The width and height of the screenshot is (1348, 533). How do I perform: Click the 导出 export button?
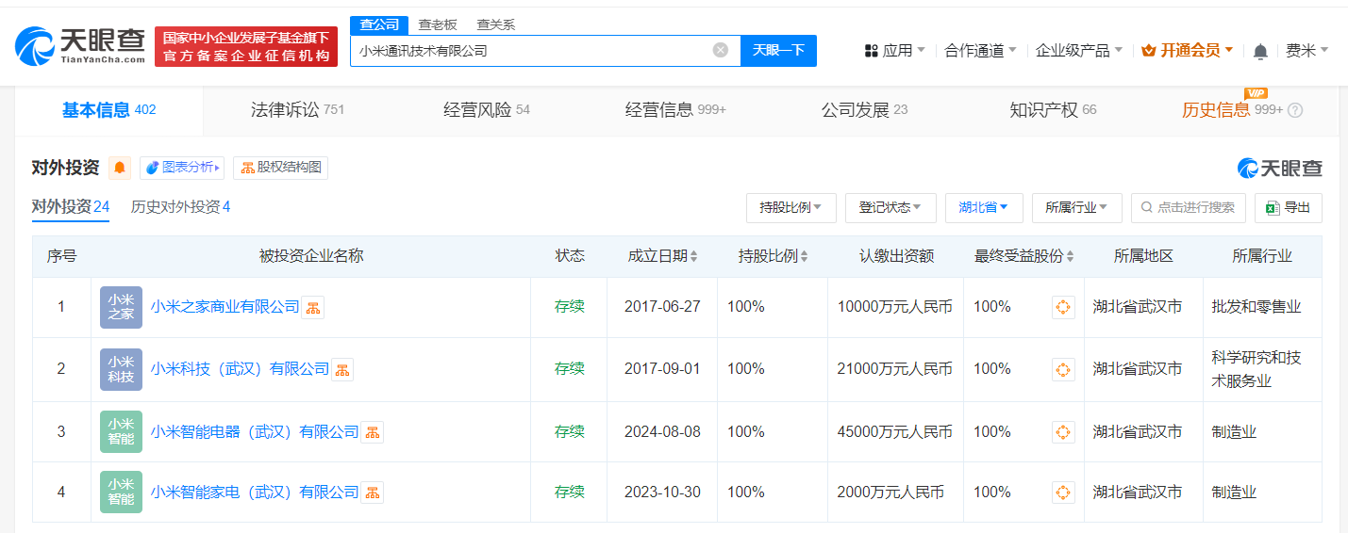1289,207
